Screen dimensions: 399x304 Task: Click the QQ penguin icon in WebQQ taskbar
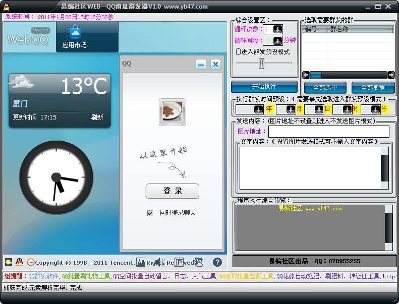click(x=19, y=262)
